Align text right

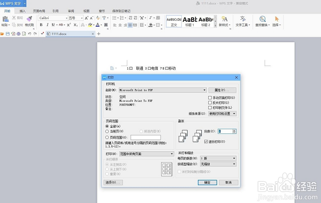125,25
